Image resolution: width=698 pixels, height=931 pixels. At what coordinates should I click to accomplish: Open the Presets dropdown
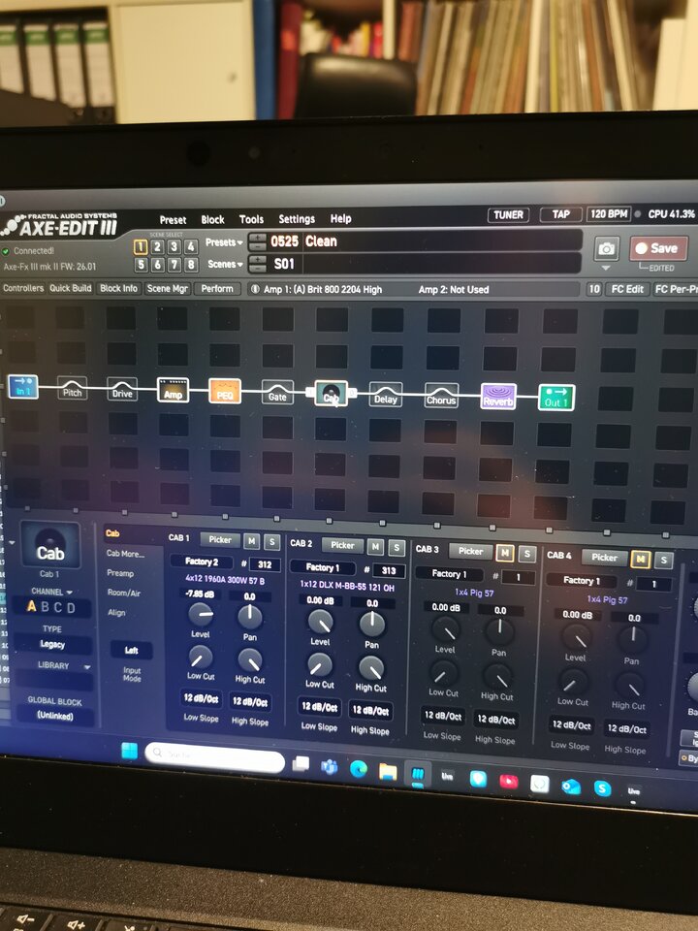click(224, 242)
